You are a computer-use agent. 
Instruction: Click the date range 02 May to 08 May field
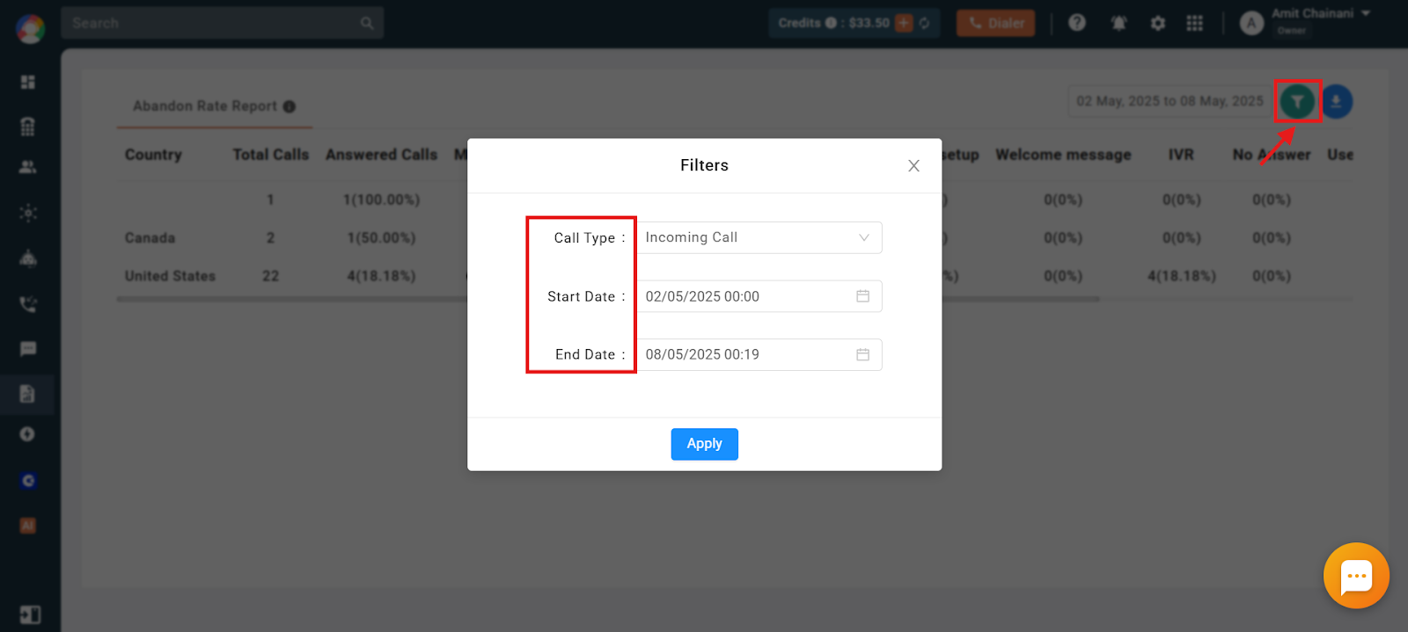pos(1170,101)
